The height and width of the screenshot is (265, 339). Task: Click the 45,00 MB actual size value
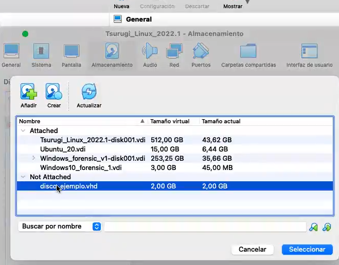[217, 167]
